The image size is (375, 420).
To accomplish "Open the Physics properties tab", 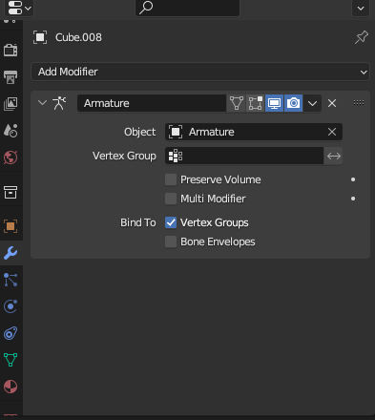I will coord(10,306).
